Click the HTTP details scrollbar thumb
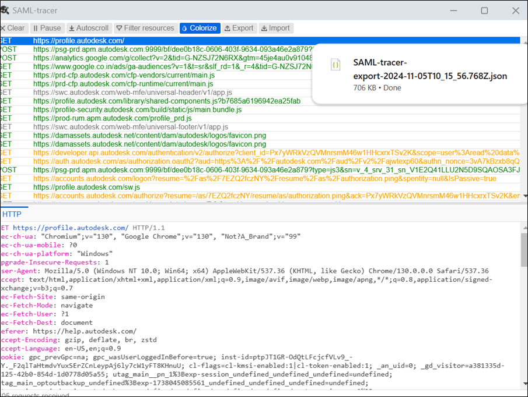Viewport: 528px width, 397px height. 524,249
